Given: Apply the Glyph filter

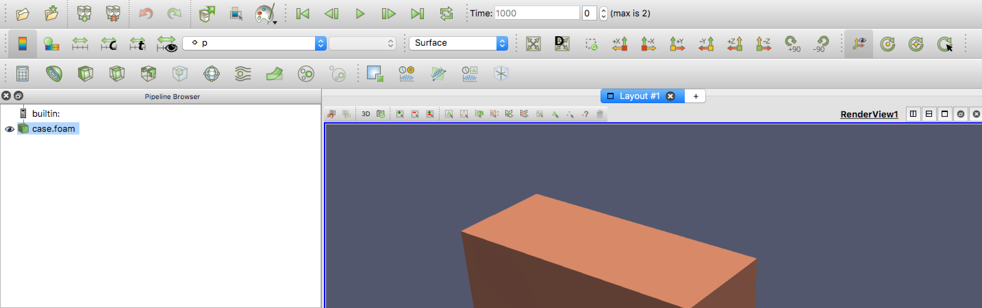Looking at the screenshot, I should [x=212, y=73].
